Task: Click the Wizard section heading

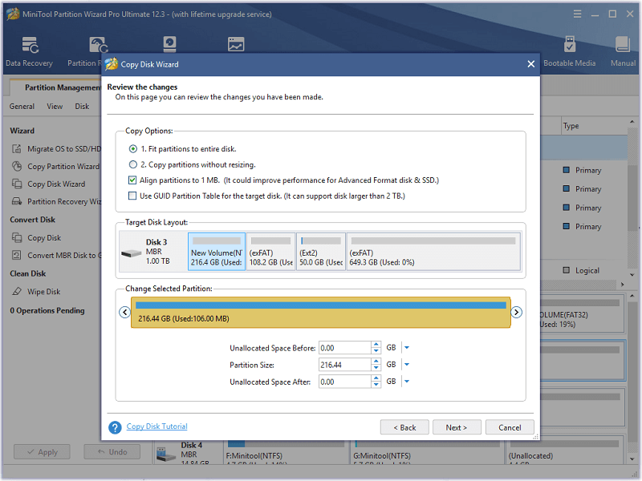Action: pos(22,131)
